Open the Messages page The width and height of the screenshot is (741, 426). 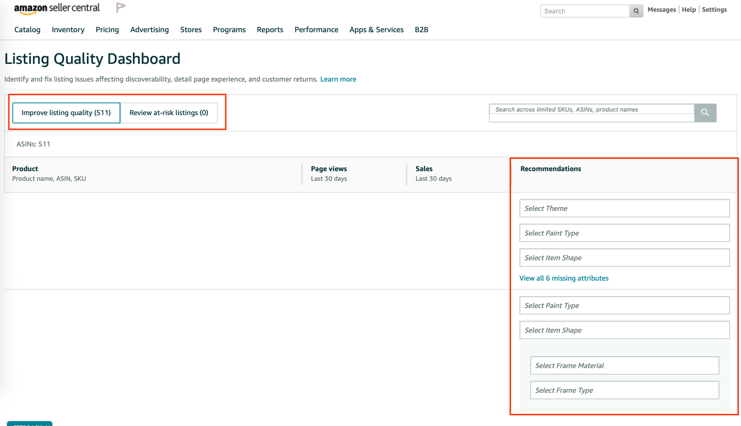[x=661, y=9]
